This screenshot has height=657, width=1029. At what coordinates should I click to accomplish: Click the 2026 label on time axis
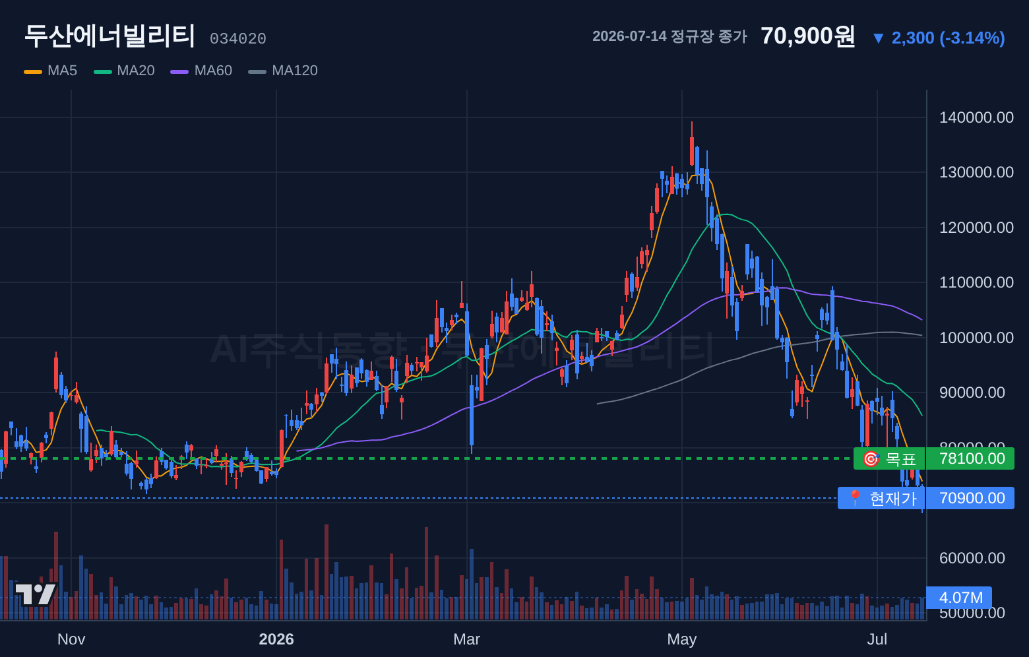[276, 639]
